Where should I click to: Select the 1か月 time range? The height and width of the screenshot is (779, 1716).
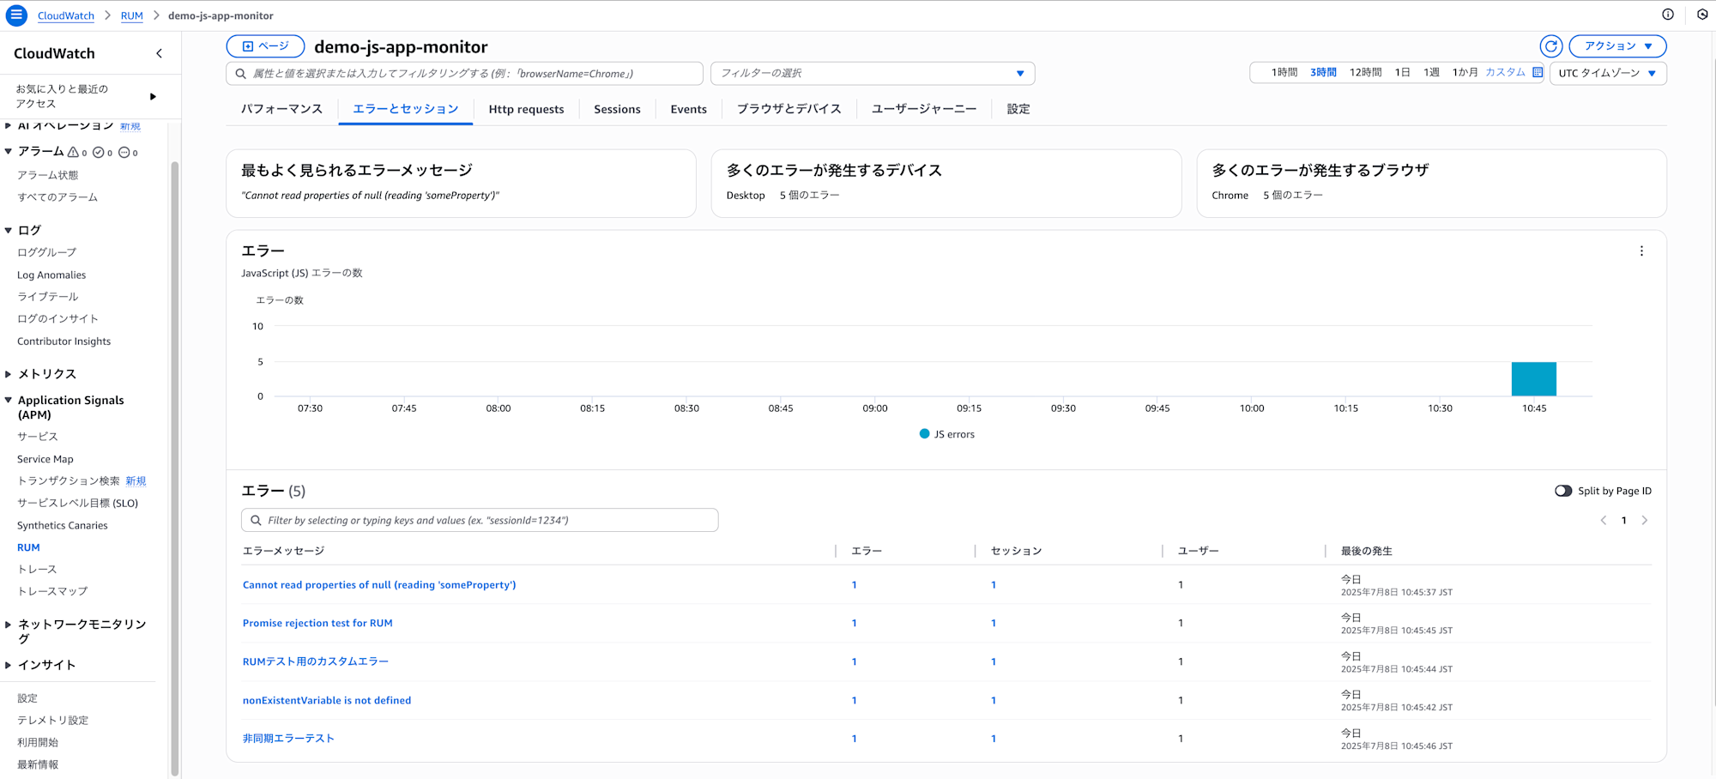[x=1465, y=73]
